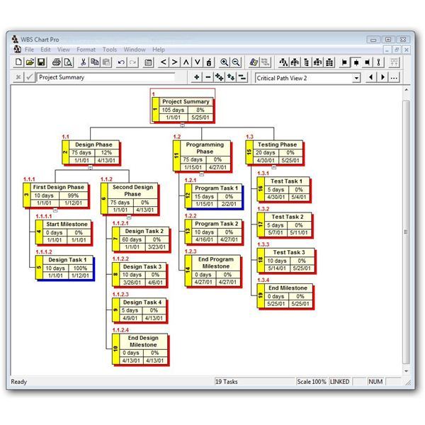Click the Zoom Out magnifier
The height and width of the screenshot is (425, 425).
(236, 62)
